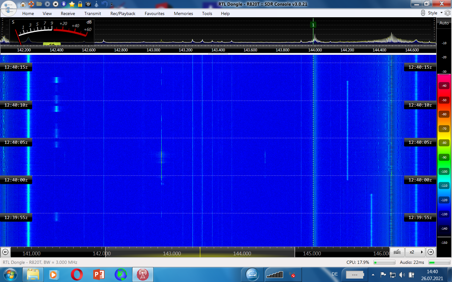Click the RTL Dongle BW status text
The image size is (452, 282).
point(40,262)
